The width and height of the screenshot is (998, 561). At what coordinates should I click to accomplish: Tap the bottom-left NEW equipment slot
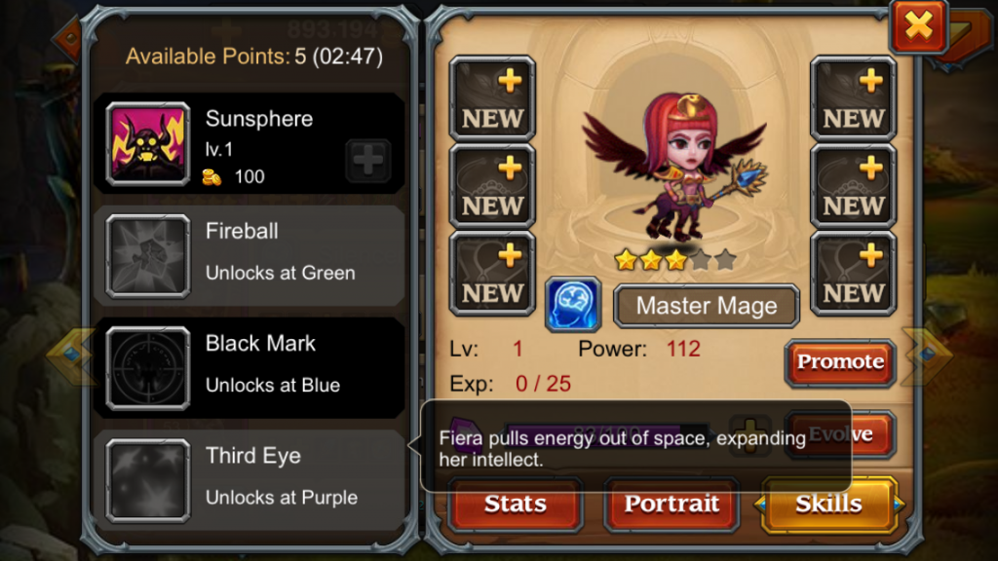click(492, 274)
